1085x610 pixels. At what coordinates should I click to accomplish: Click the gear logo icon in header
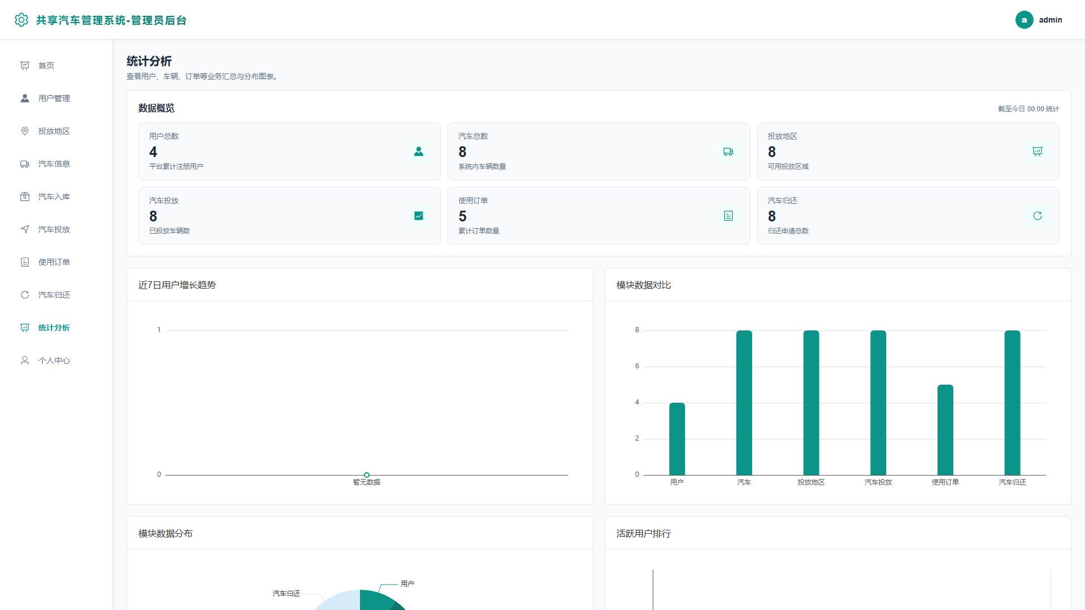[x=21, y=20]
